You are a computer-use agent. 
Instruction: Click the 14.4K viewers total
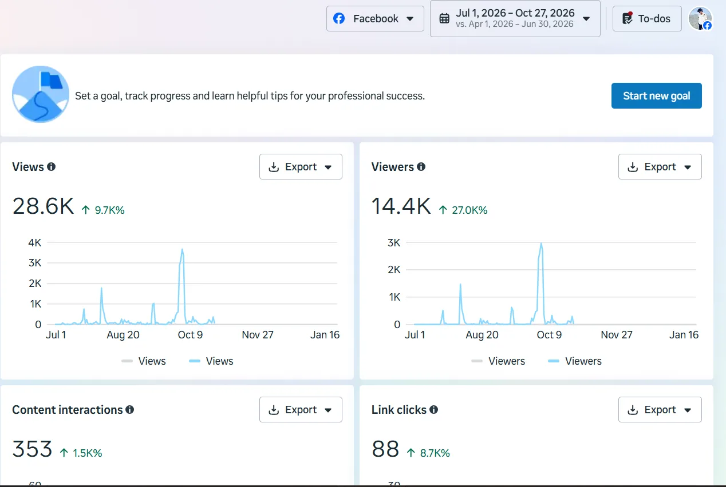[x=401, y=206]
